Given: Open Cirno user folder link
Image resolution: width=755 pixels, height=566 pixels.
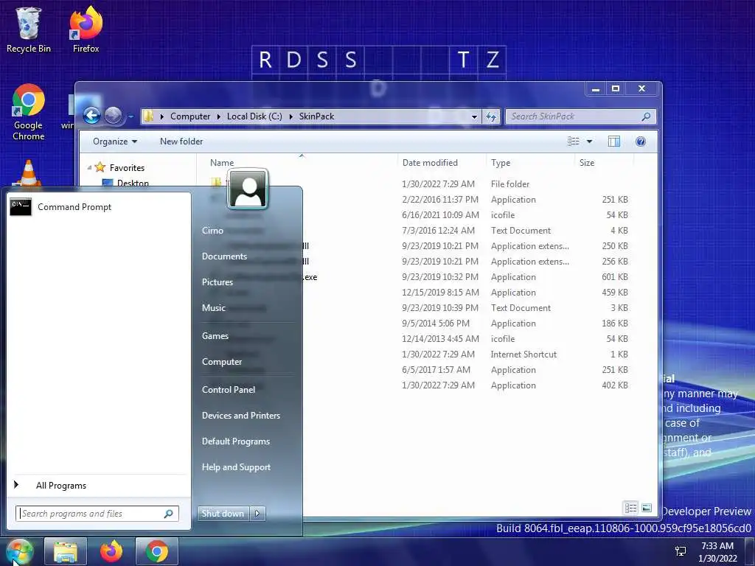Looking at the screenshot, I should coord(212,231).
